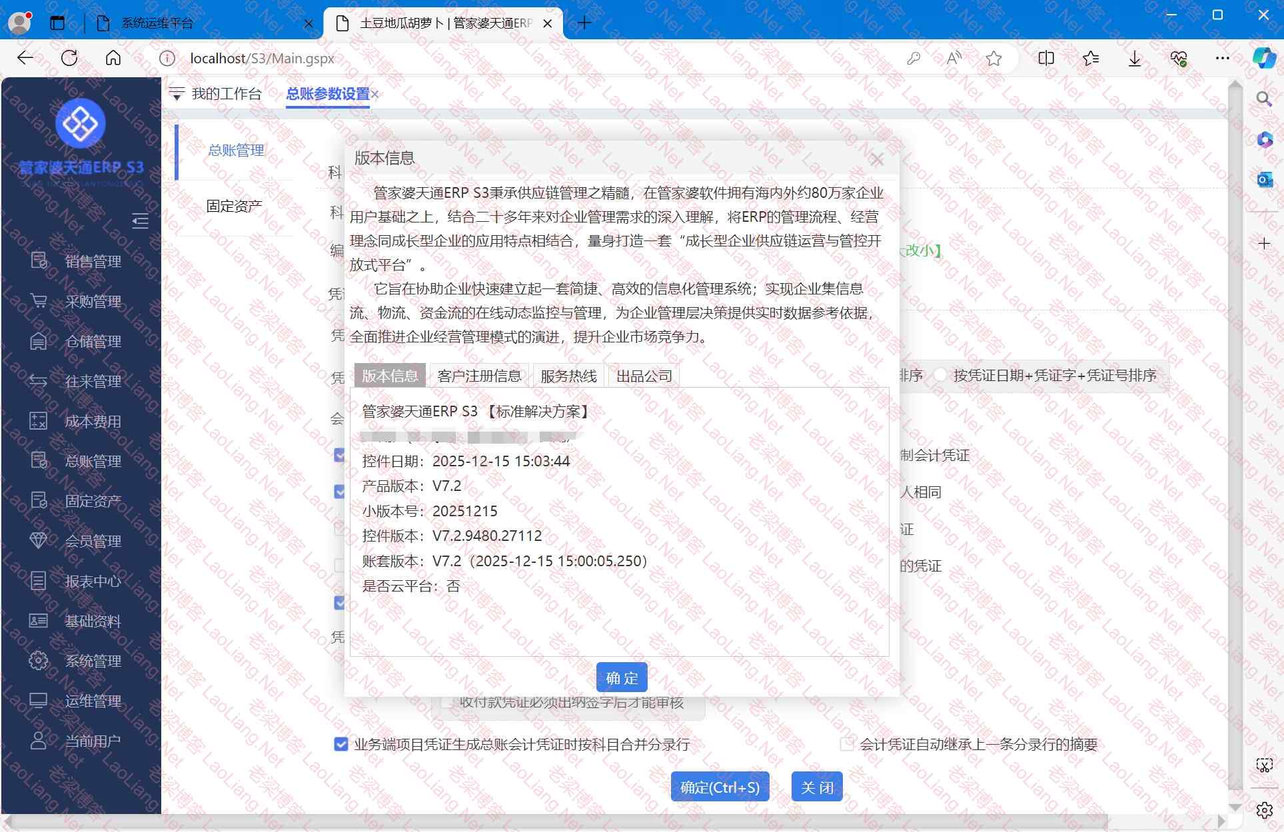Click 管家婆天通ERP logo icon
Screen dimensions: 1284x832
tap(80, 123)
